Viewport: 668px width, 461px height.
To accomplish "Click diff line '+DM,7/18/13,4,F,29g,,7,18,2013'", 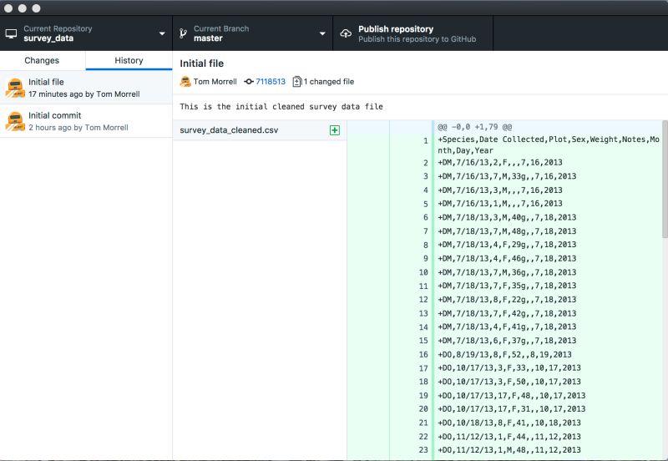I will pyautogui.click(x=507, y=245).
